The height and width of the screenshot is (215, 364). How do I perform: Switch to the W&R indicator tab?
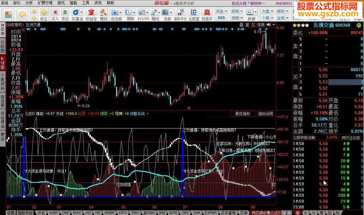tap(53, 213)
